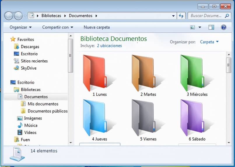Open the 2 ubicaciones link
235x167 pixels.
[109, 46]
